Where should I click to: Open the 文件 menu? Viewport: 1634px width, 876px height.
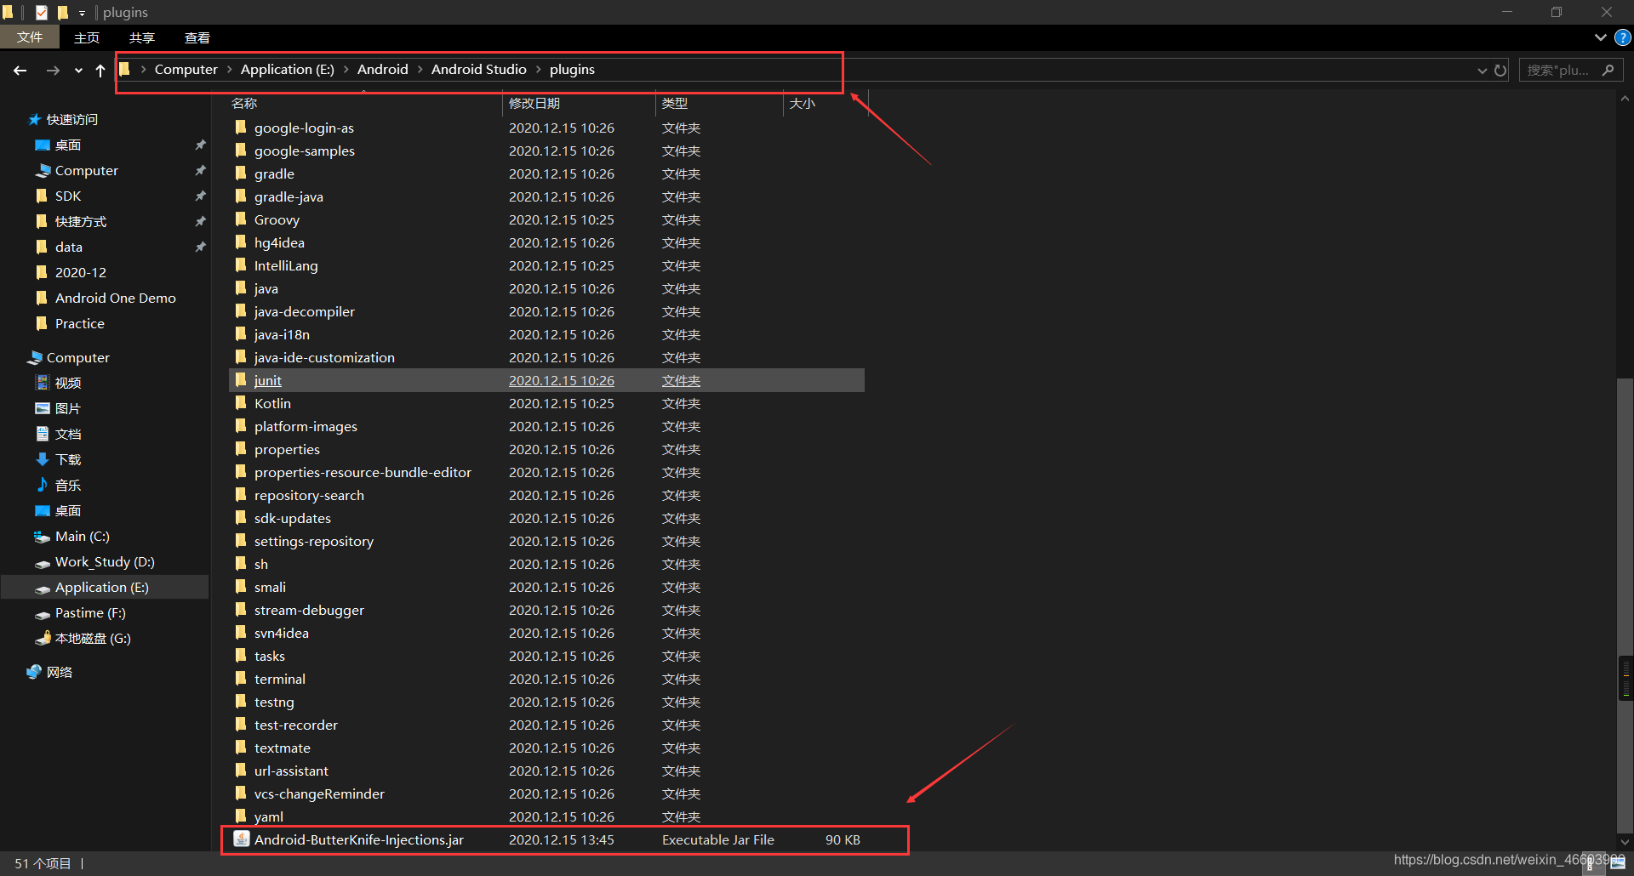(x=31, y=37)
